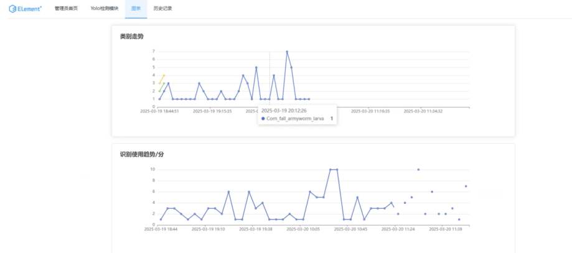
Task: Select the 图表 tab
Action: click(x=136, y=8)
